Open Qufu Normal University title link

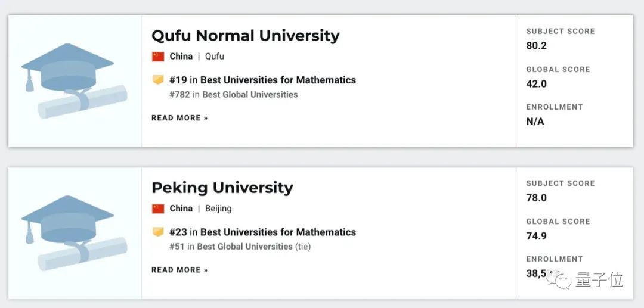point(245,36)
